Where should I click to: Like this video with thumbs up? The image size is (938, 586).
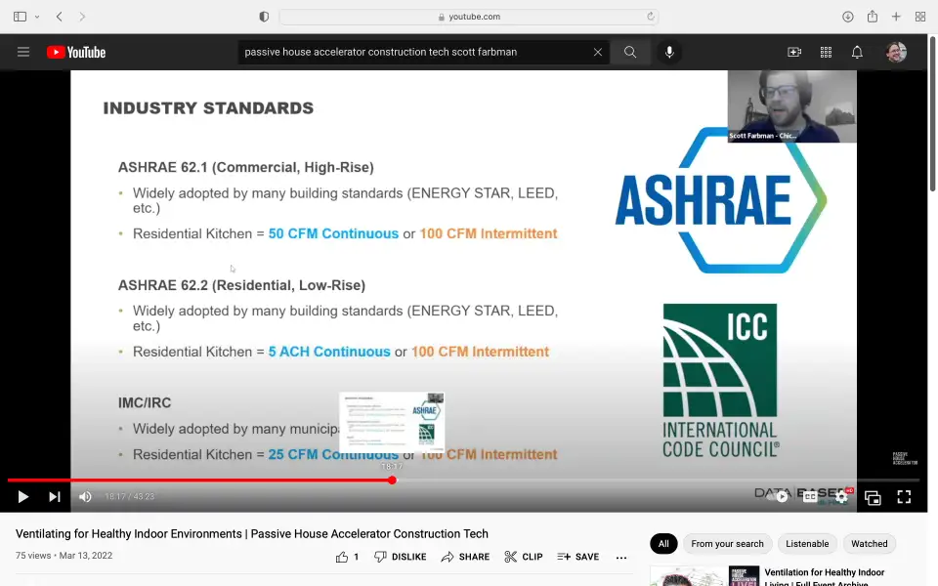pos(342,557)
